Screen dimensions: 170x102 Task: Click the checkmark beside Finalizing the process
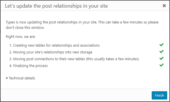162,65
